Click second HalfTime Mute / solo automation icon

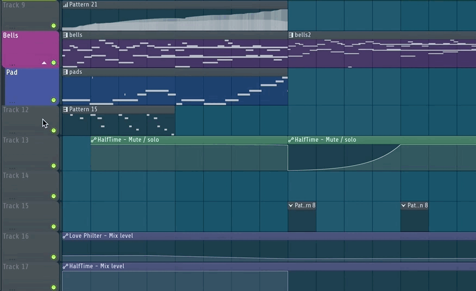(x=291, y=140)
